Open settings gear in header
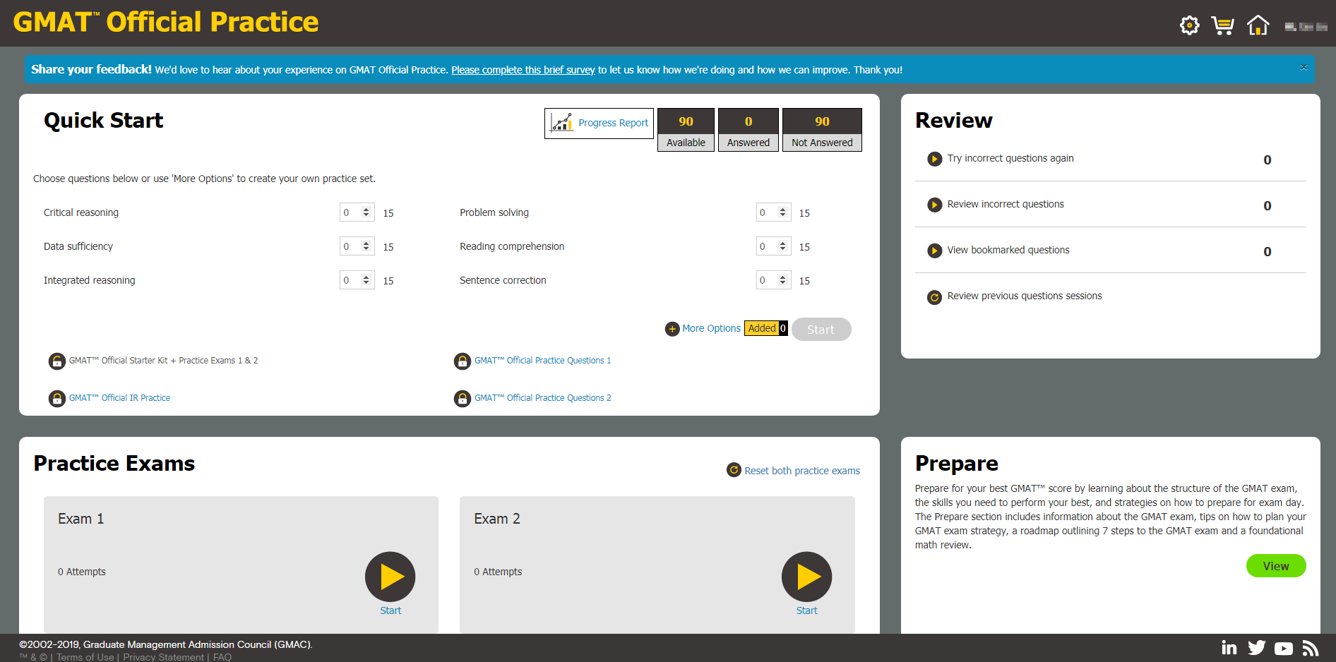Viewport: 1336px width, 662px height. tap(1189, 25)
